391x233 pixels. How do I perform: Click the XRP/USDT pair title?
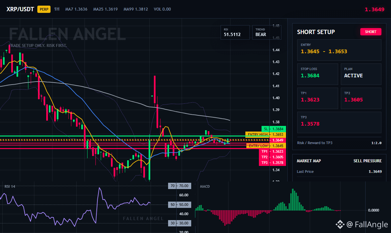(x=20, y=9)
